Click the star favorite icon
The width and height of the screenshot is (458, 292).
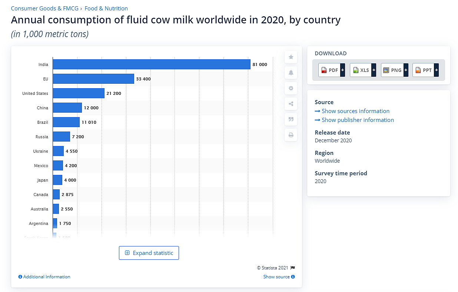pos(291,57)
